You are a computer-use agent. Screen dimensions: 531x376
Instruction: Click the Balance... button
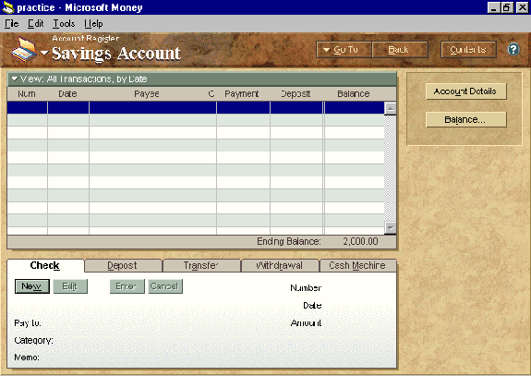click(465, 119)
